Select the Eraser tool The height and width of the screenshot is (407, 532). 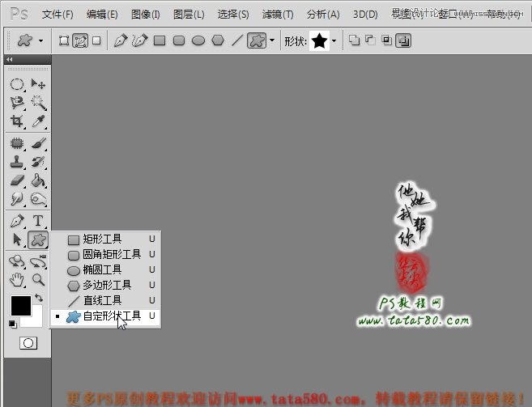pos(17,180)
